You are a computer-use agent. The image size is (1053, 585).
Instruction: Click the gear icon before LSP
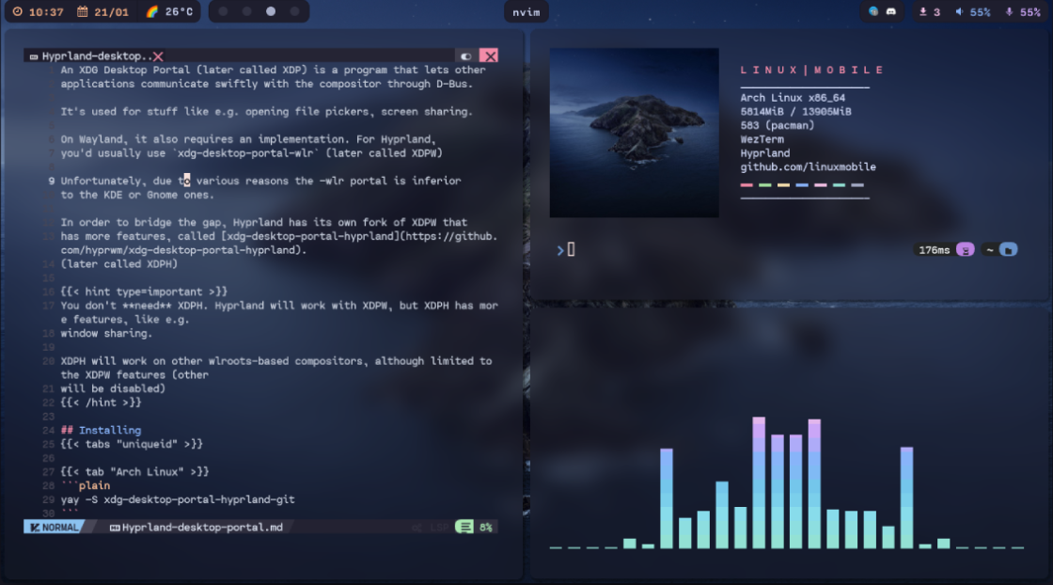[x=417, y=528]
